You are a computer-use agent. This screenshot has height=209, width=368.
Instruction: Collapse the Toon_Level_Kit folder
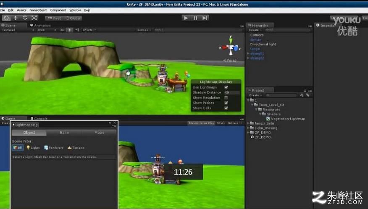[x=252, y=104]
